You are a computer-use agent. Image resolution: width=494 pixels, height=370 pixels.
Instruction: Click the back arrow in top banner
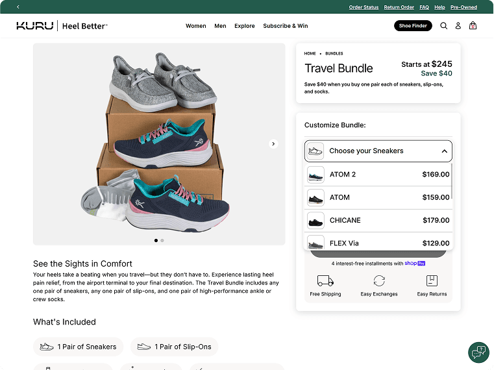click(18, 7)
